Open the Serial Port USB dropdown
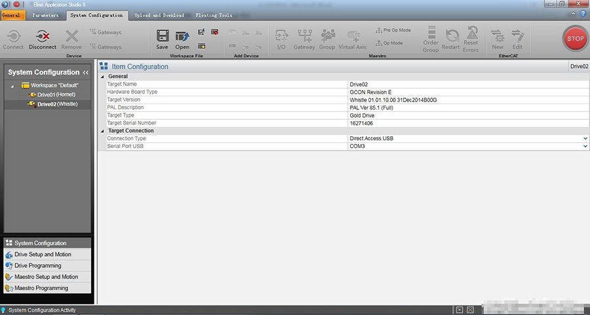 point(585,146)
